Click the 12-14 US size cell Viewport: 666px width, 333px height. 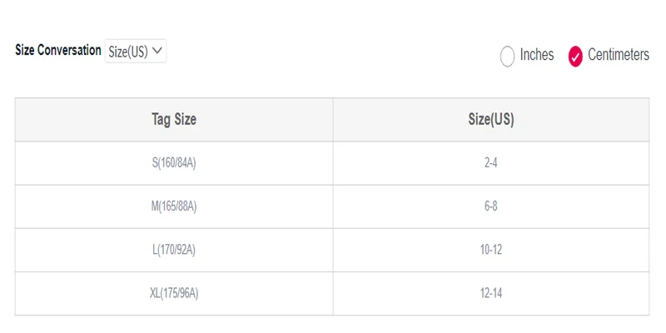point(491,294)
